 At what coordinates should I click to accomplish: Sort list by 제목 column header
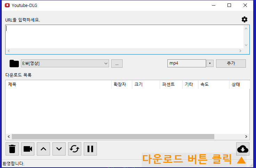(58, 84)
